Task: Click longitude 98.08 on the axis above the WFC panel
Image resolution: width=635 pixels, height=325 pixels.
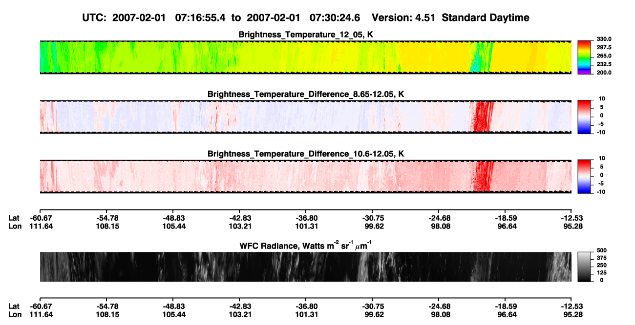Action: pos(440,226)
